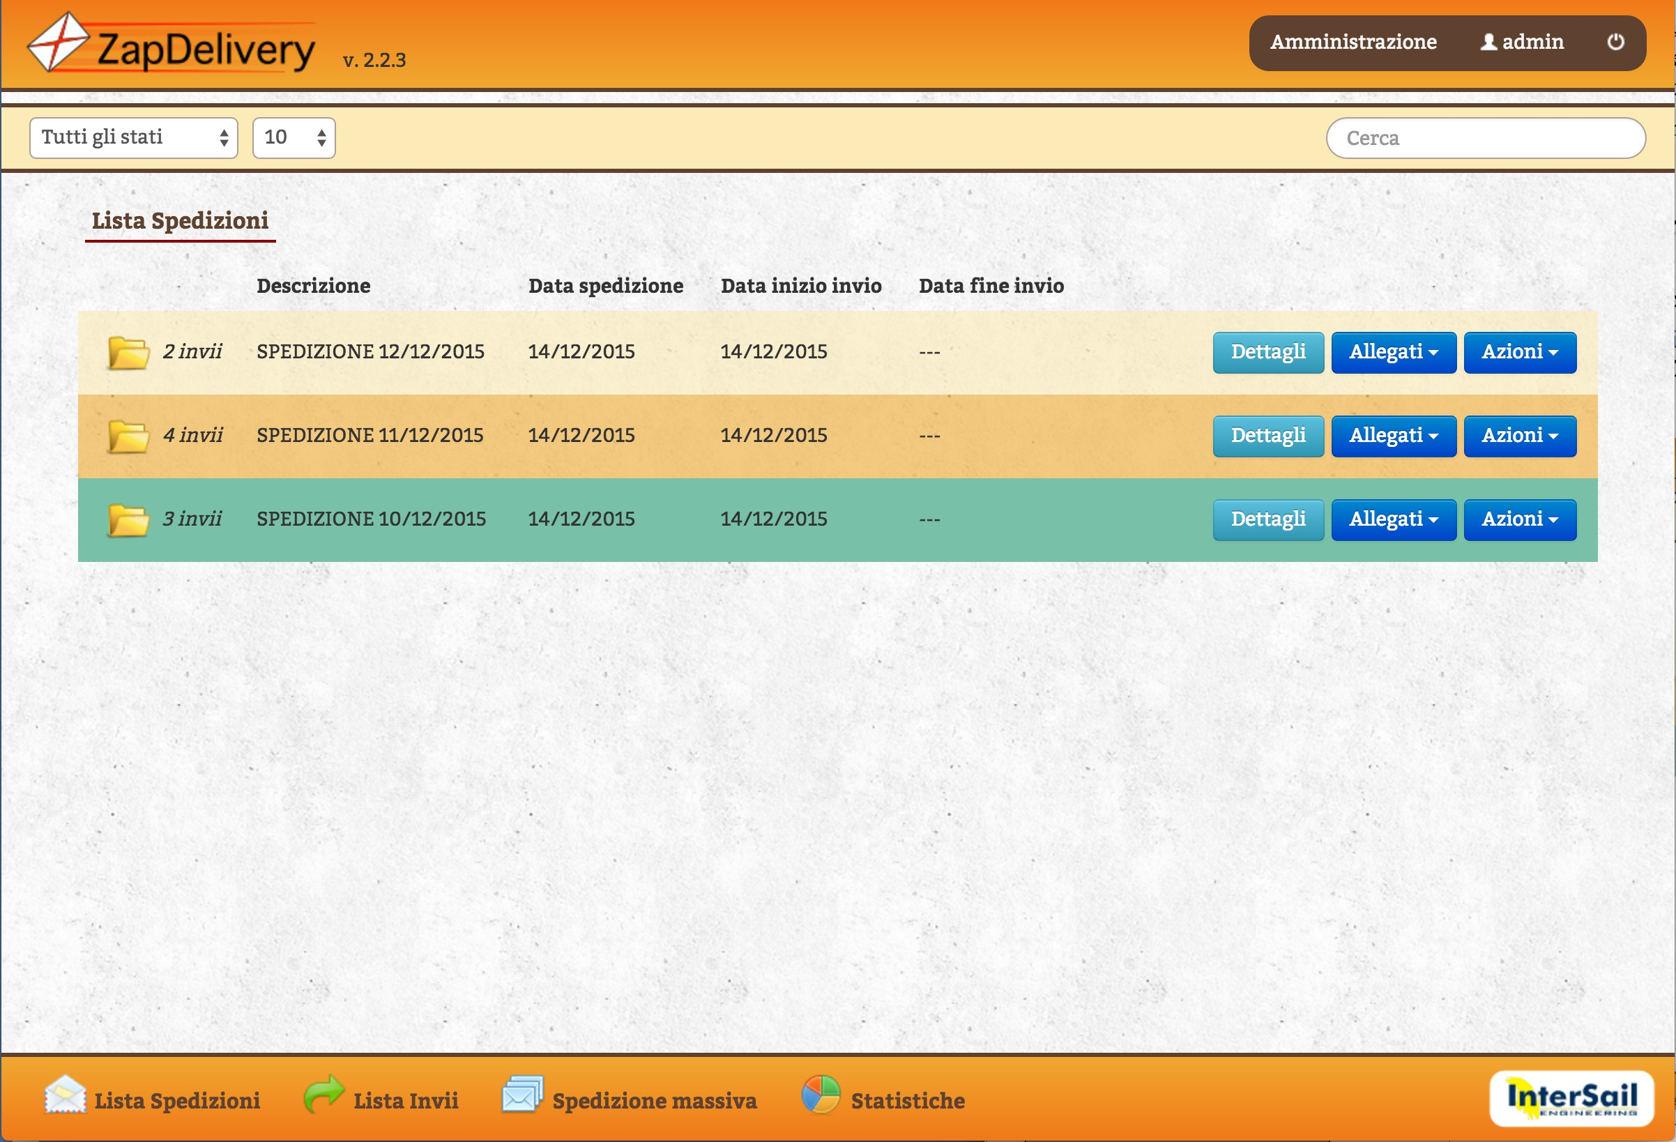The width and height of the screenshot is (1676, 1142).
Task: Expand Allegati for SPEDIZIONE 10/12/2015
Action: click(x=1394, y=519)
